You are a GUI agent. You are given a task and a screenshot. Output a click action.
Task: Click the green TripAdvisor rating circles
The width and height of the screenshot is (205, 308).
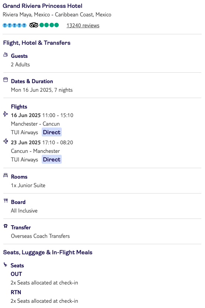[49, 25]
